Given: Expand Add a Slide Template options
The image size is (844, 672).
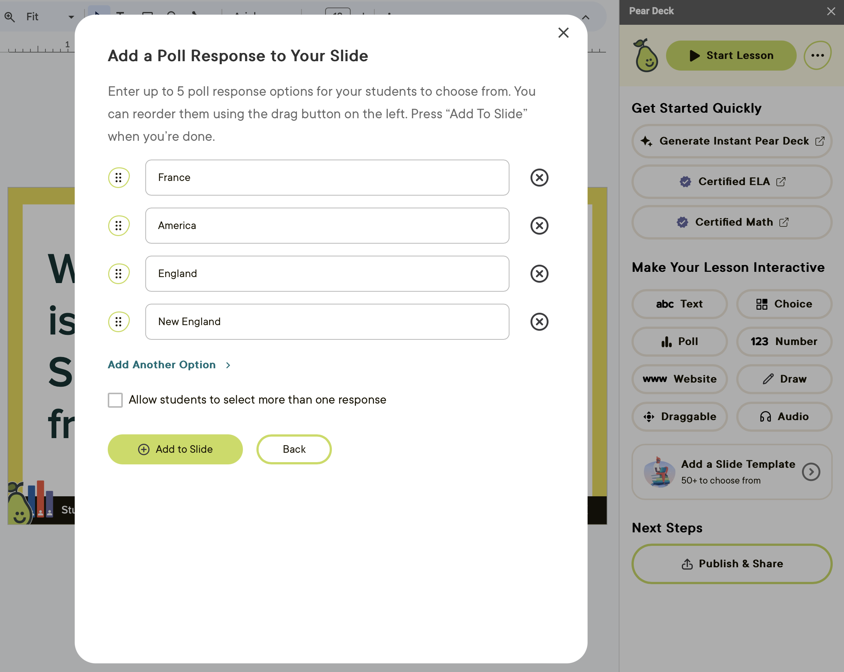Looking at the screenshot, I should coord(811,472).
